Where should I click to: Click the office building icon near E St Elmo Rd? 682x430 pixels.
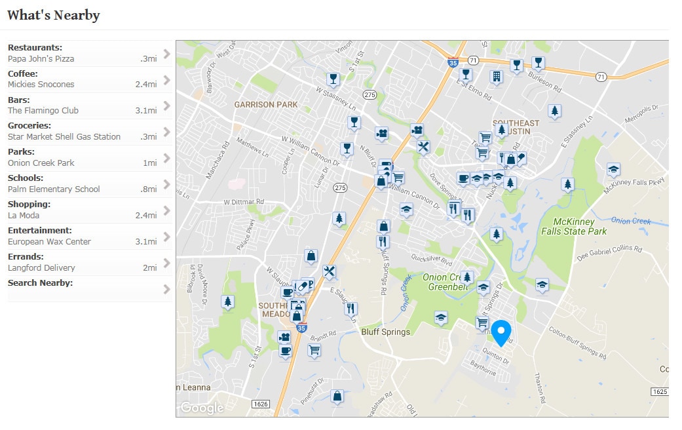click(496, 77)
